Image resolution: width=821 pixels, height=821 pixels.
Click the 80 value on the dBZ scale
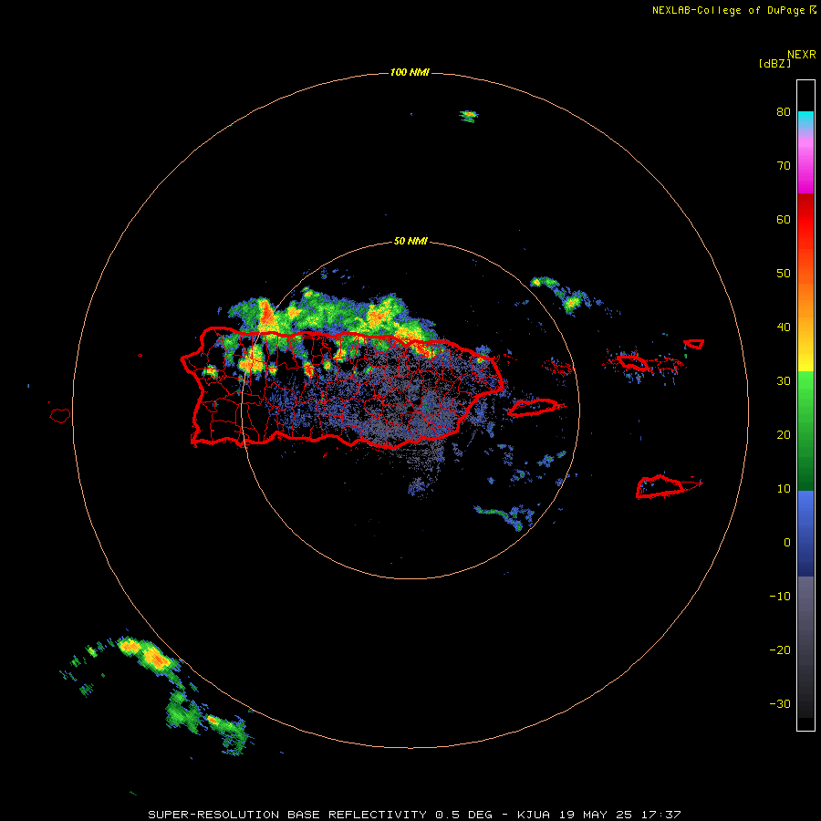point(784,112)
